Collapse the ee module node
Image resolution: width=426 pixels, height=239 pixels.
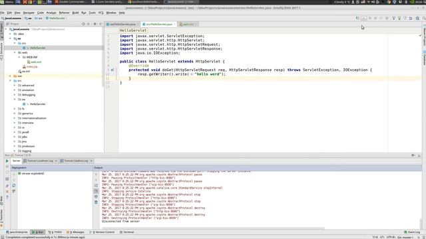(11, 39)
